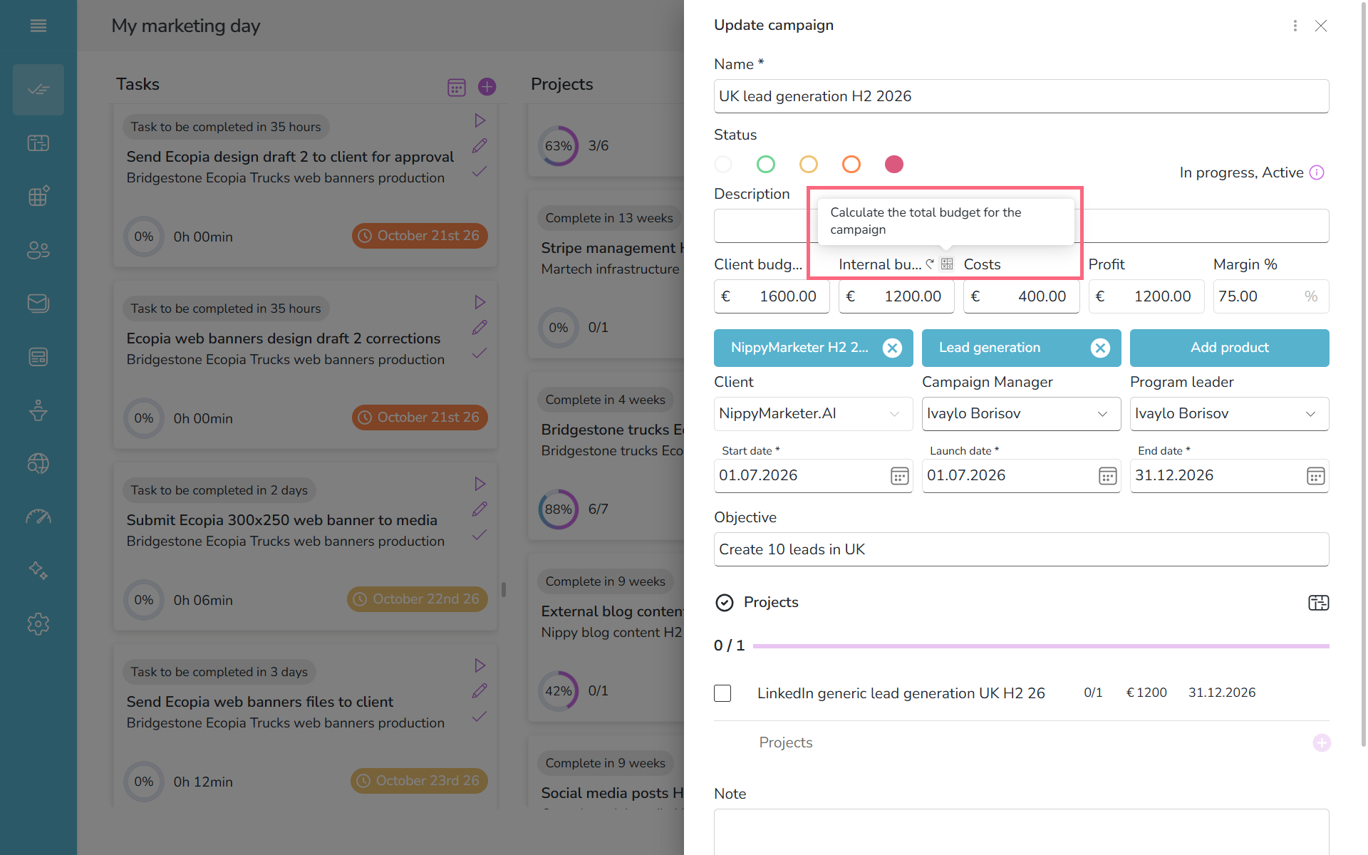Screen dimensions: 1368x855
Task: Remove the Lead generation product tag
Action: pos(1100,348)
